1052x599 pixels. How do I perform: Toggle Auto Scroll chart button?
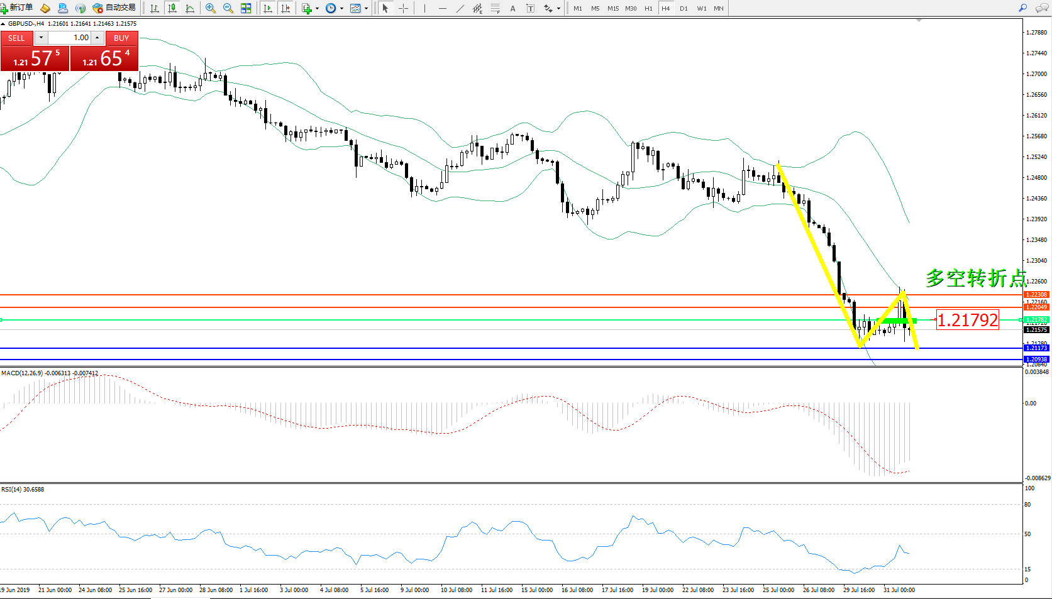268,8
